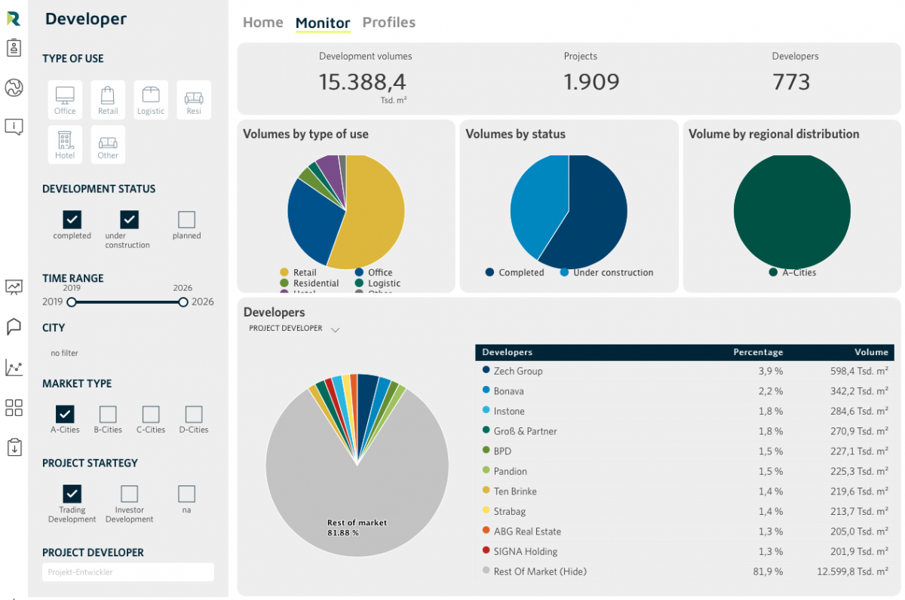The image size is (905, 600).
Task: Expand the PROJECT DEVELOPER dropdown chevron
Action: tap(336, 329)
